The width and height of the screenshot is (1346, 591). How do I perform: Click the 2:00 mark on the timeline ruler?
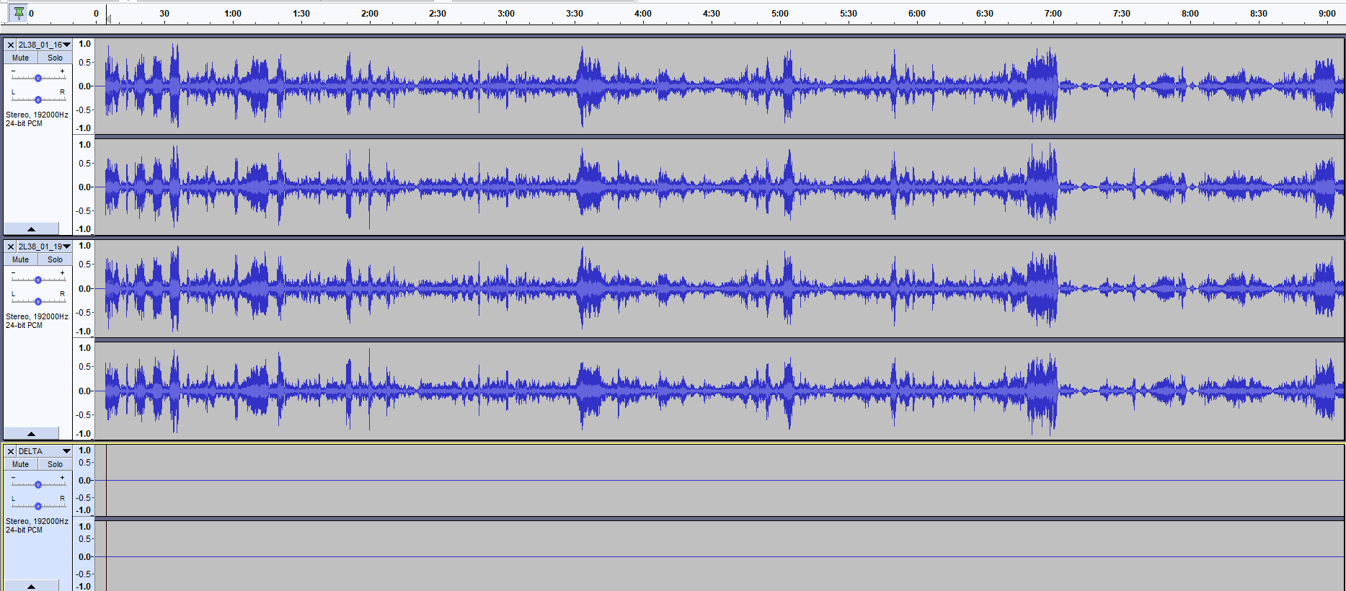coord(370,14)
